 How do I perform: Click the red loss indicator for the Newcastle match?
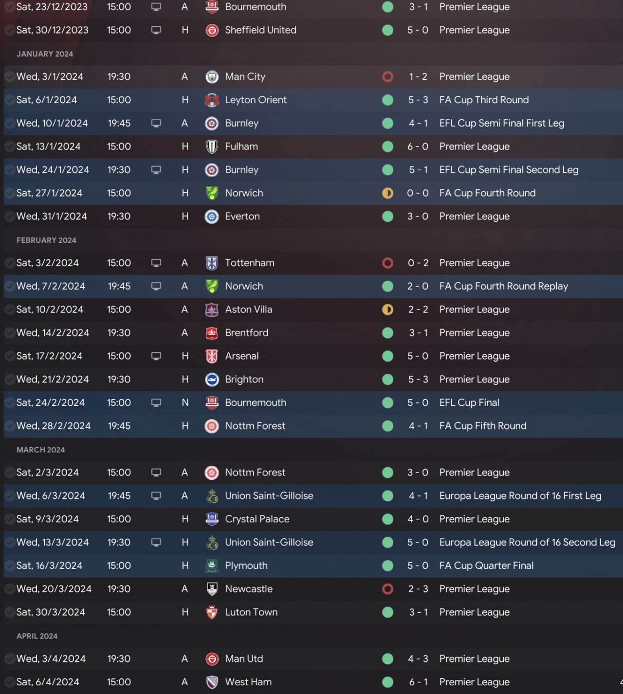coord(388,589)
